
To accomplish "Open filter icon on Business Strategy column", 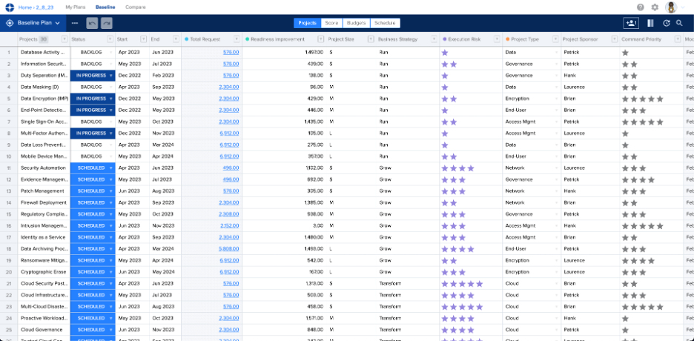I will click(434, 39).
